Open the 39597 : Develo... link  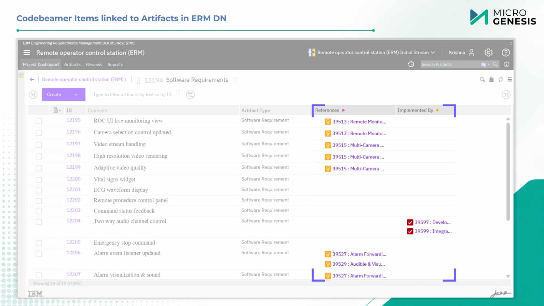click(x=432, y=222)
